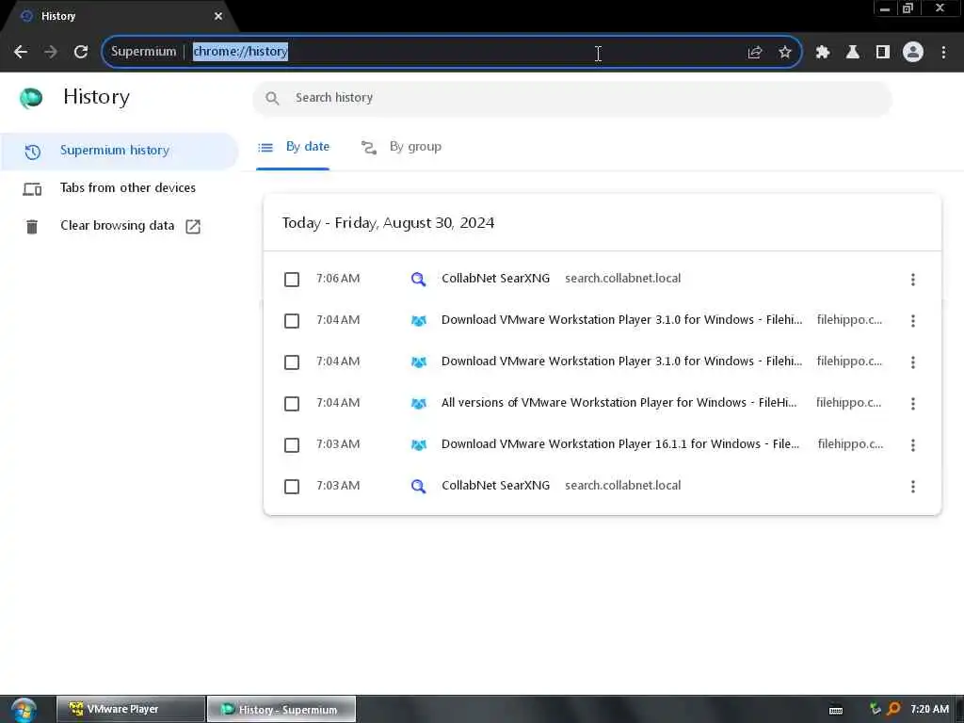Open the profile avatar menu
This screenshot has width=964, height=723.
point(913,53)
